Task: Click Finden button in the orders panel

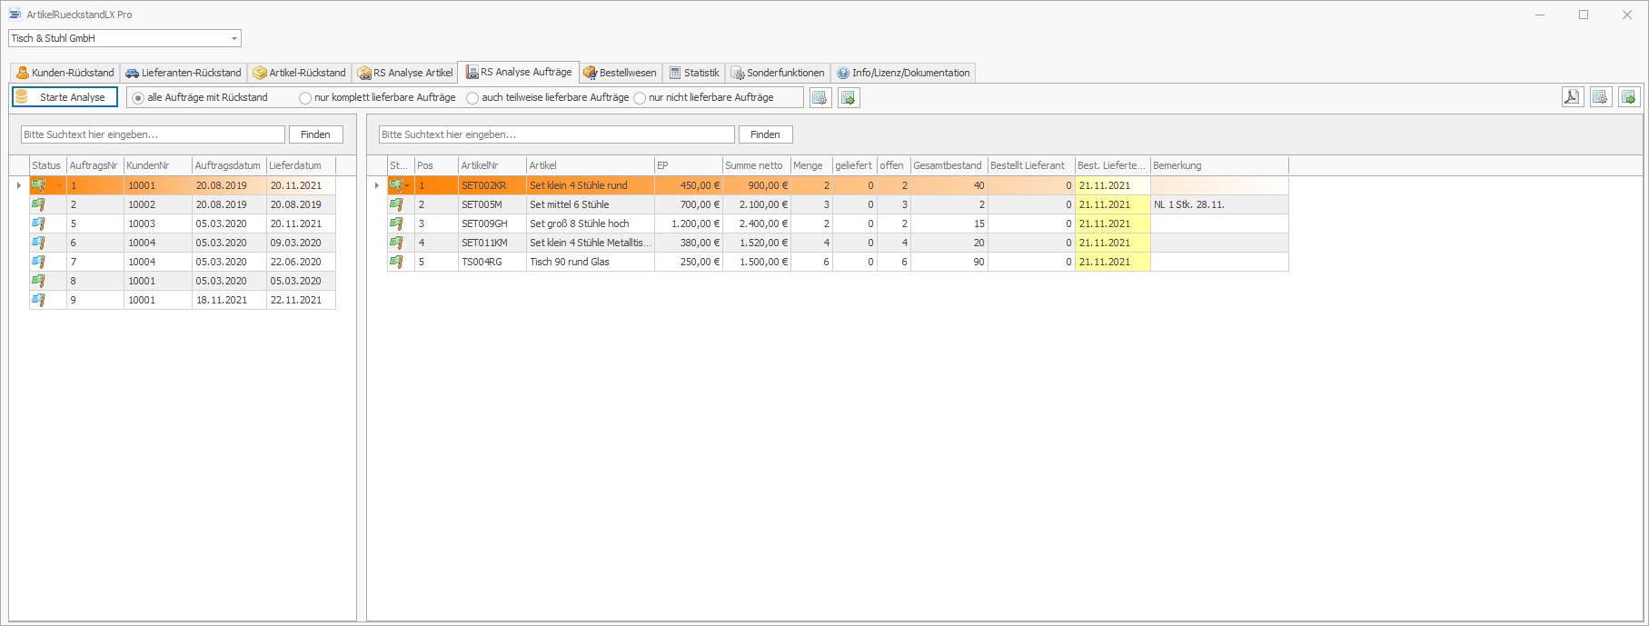Action: (315, 134)
